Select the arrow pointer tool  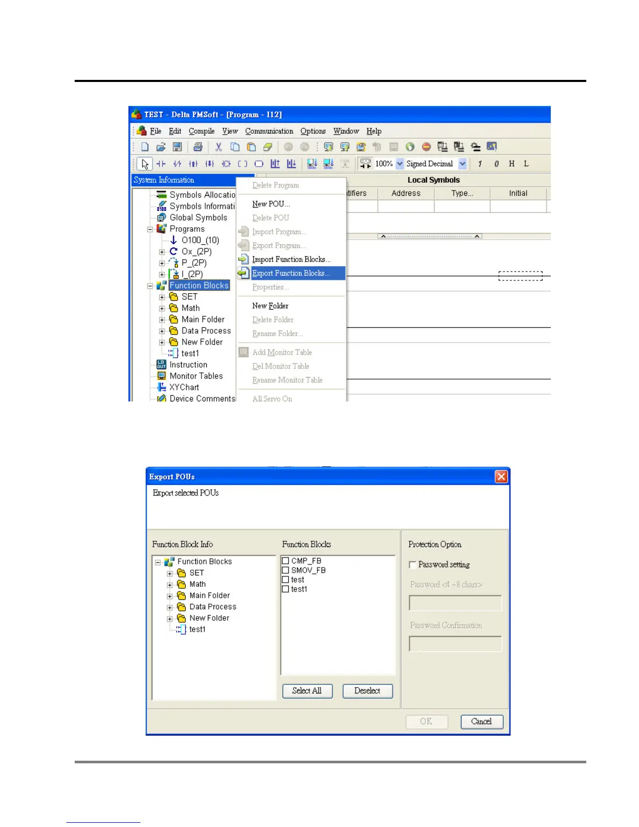coord(145,164)
